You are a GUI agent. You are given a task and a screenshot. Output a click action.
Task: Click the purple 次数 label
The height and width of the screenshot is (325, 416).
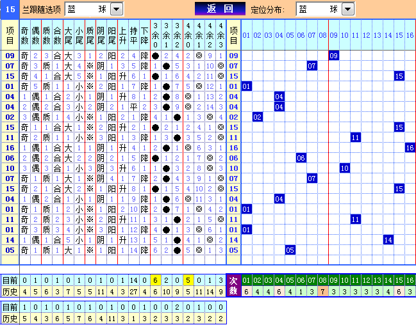pyautogui.click(x=233, y=285)
